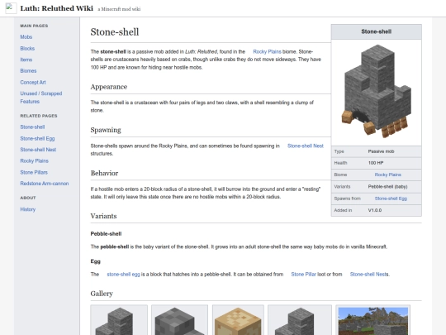
Task: Click the Spawning section heading
Action: (x=106, y=130)
